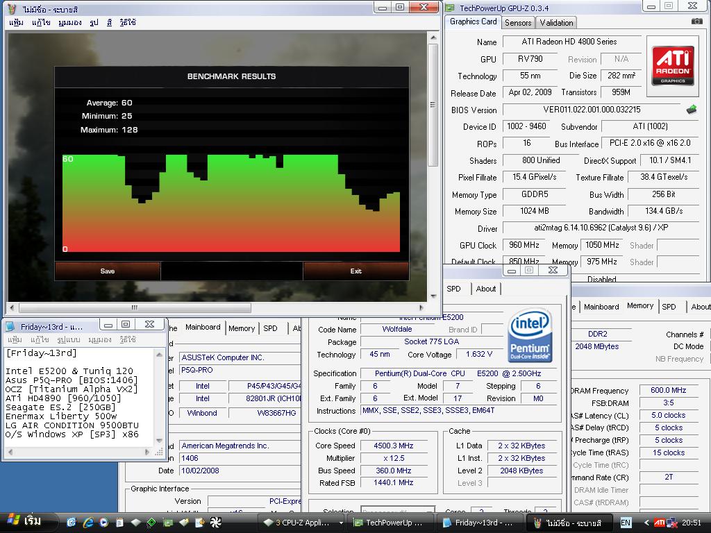Expand the CPU-Z taskbar group dropdown
The height and width of the screenshot is (533, 711).
341,523
